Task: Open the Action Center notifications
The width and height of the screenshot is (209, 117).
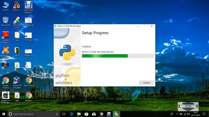Action: click(204, 114)
